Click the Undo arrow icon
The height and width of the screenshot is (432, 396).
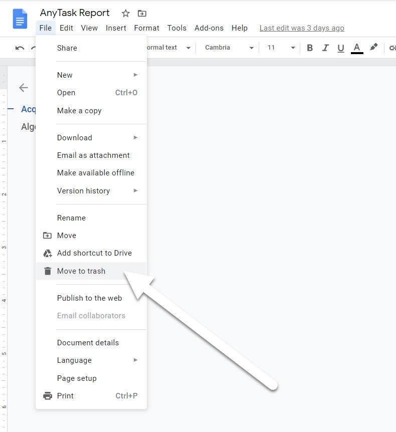[x=20, y=48]
